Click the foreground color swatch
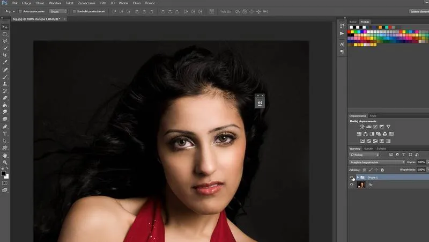Screen dimensions: 429x242 click(x=4, y=173)
